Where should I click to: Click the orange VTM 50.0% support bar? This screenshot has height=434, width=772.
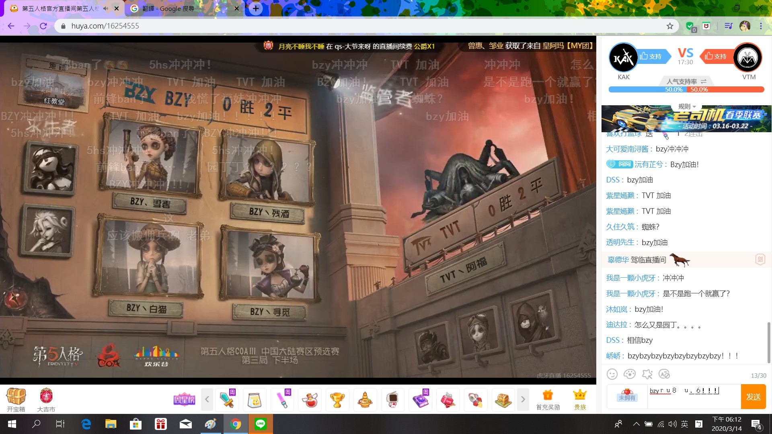tap(725, 89)
